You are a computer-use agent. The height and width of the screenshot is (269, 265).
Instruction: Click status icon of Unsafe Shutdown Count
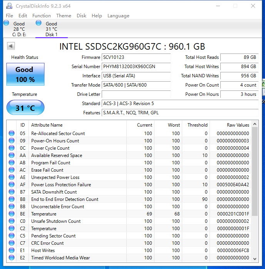[x=12, y=221]
